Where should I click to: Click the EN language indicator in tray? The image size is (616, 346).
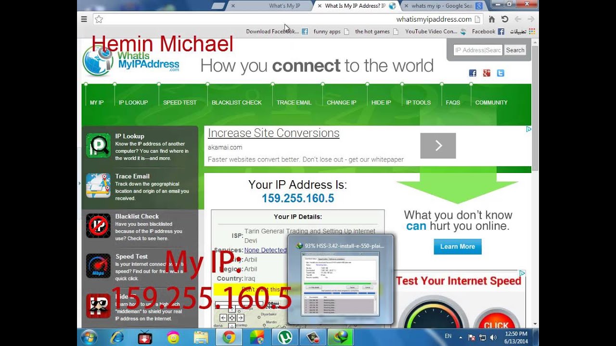[448, 336]
